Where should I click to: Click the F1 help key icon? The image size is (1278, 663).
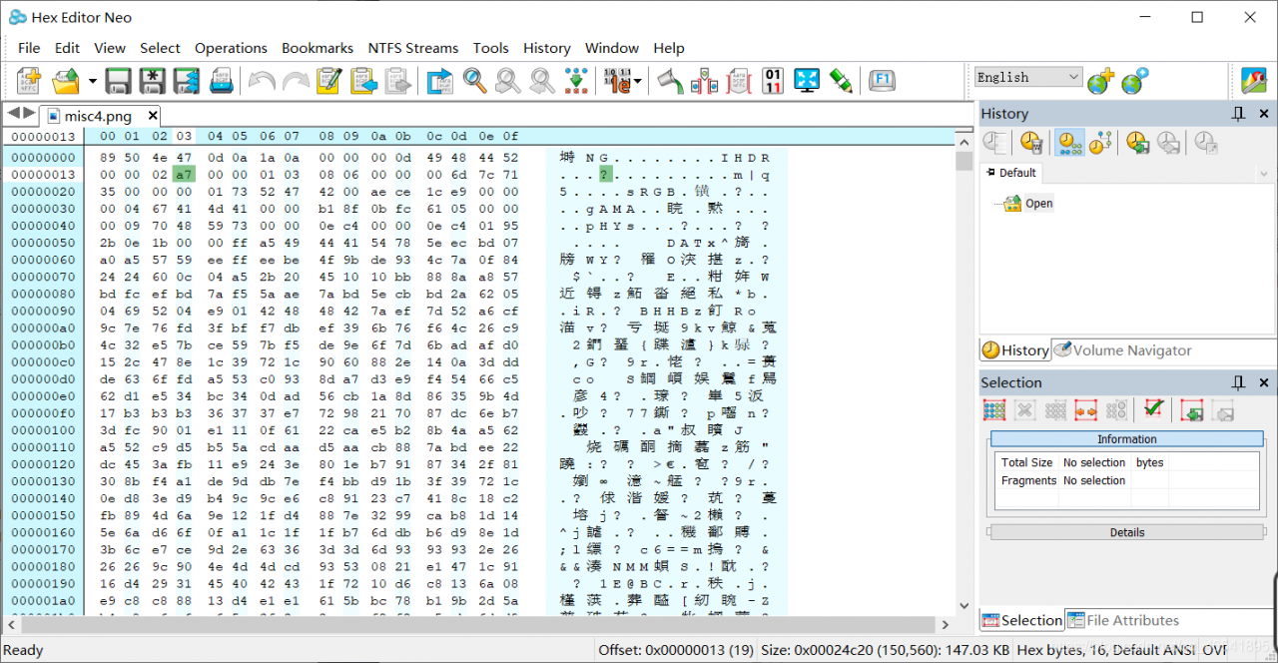pyautogui.click(x=882, y=81)
